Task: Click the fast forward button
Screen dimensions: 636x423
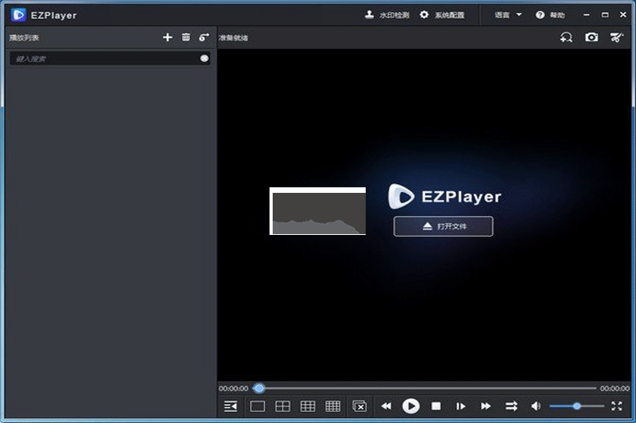Action: coord(486,406)
